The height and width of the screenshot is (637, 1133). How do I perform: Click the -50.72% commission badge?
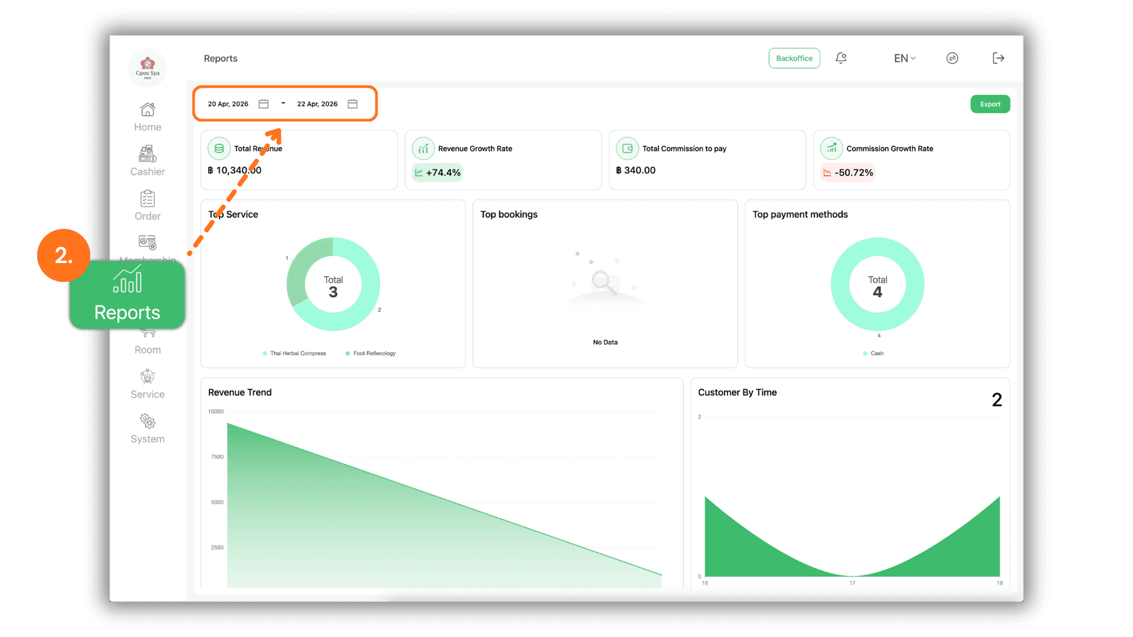pos(848,173)
